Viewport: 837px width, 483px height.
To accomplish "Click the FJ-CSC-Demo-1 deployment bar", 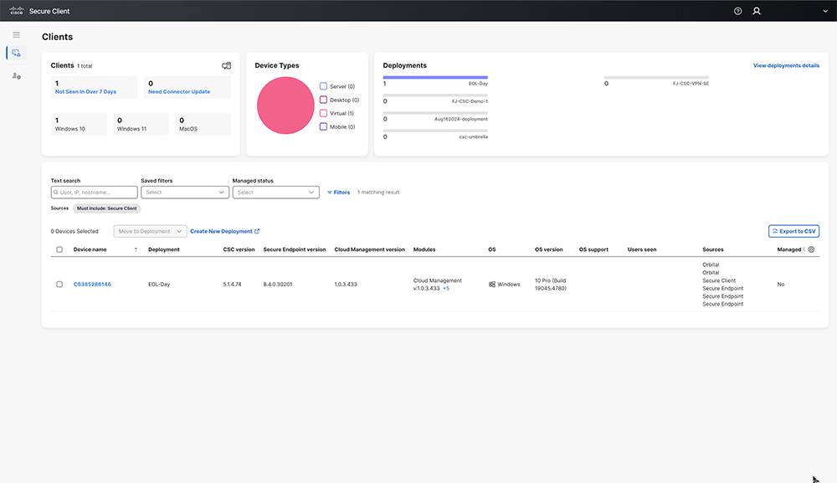I will click(435, 95).
